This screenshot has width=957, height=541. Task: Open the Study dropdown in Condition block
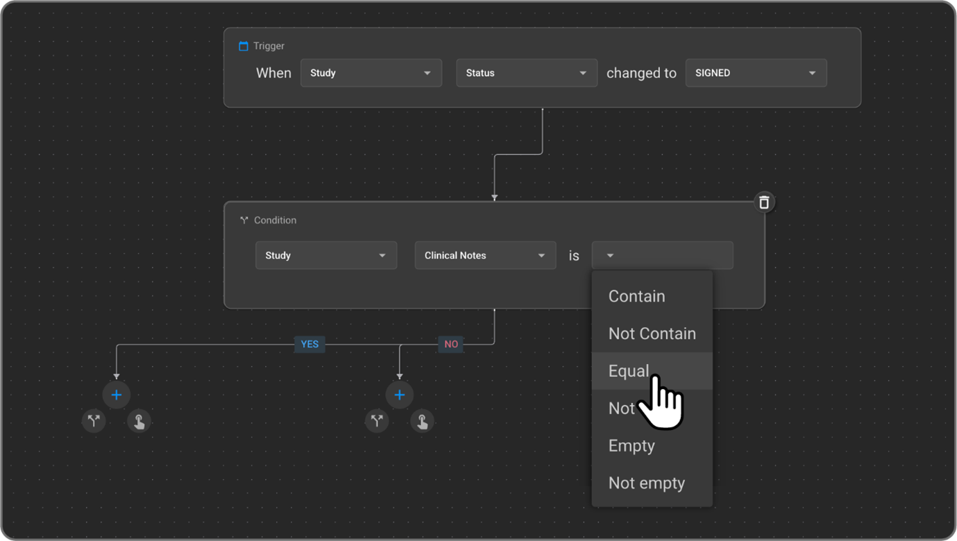click(x=325, y=255)
